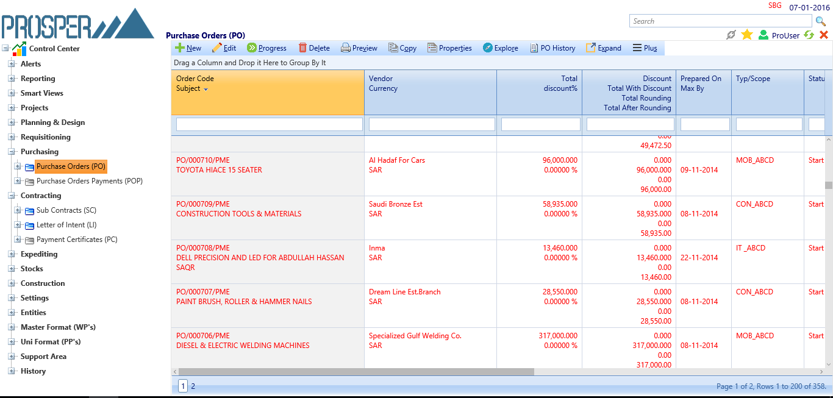
Task: Click the Typ/Scope filter field
Action: pyautogui.click(x=769, y=124)
